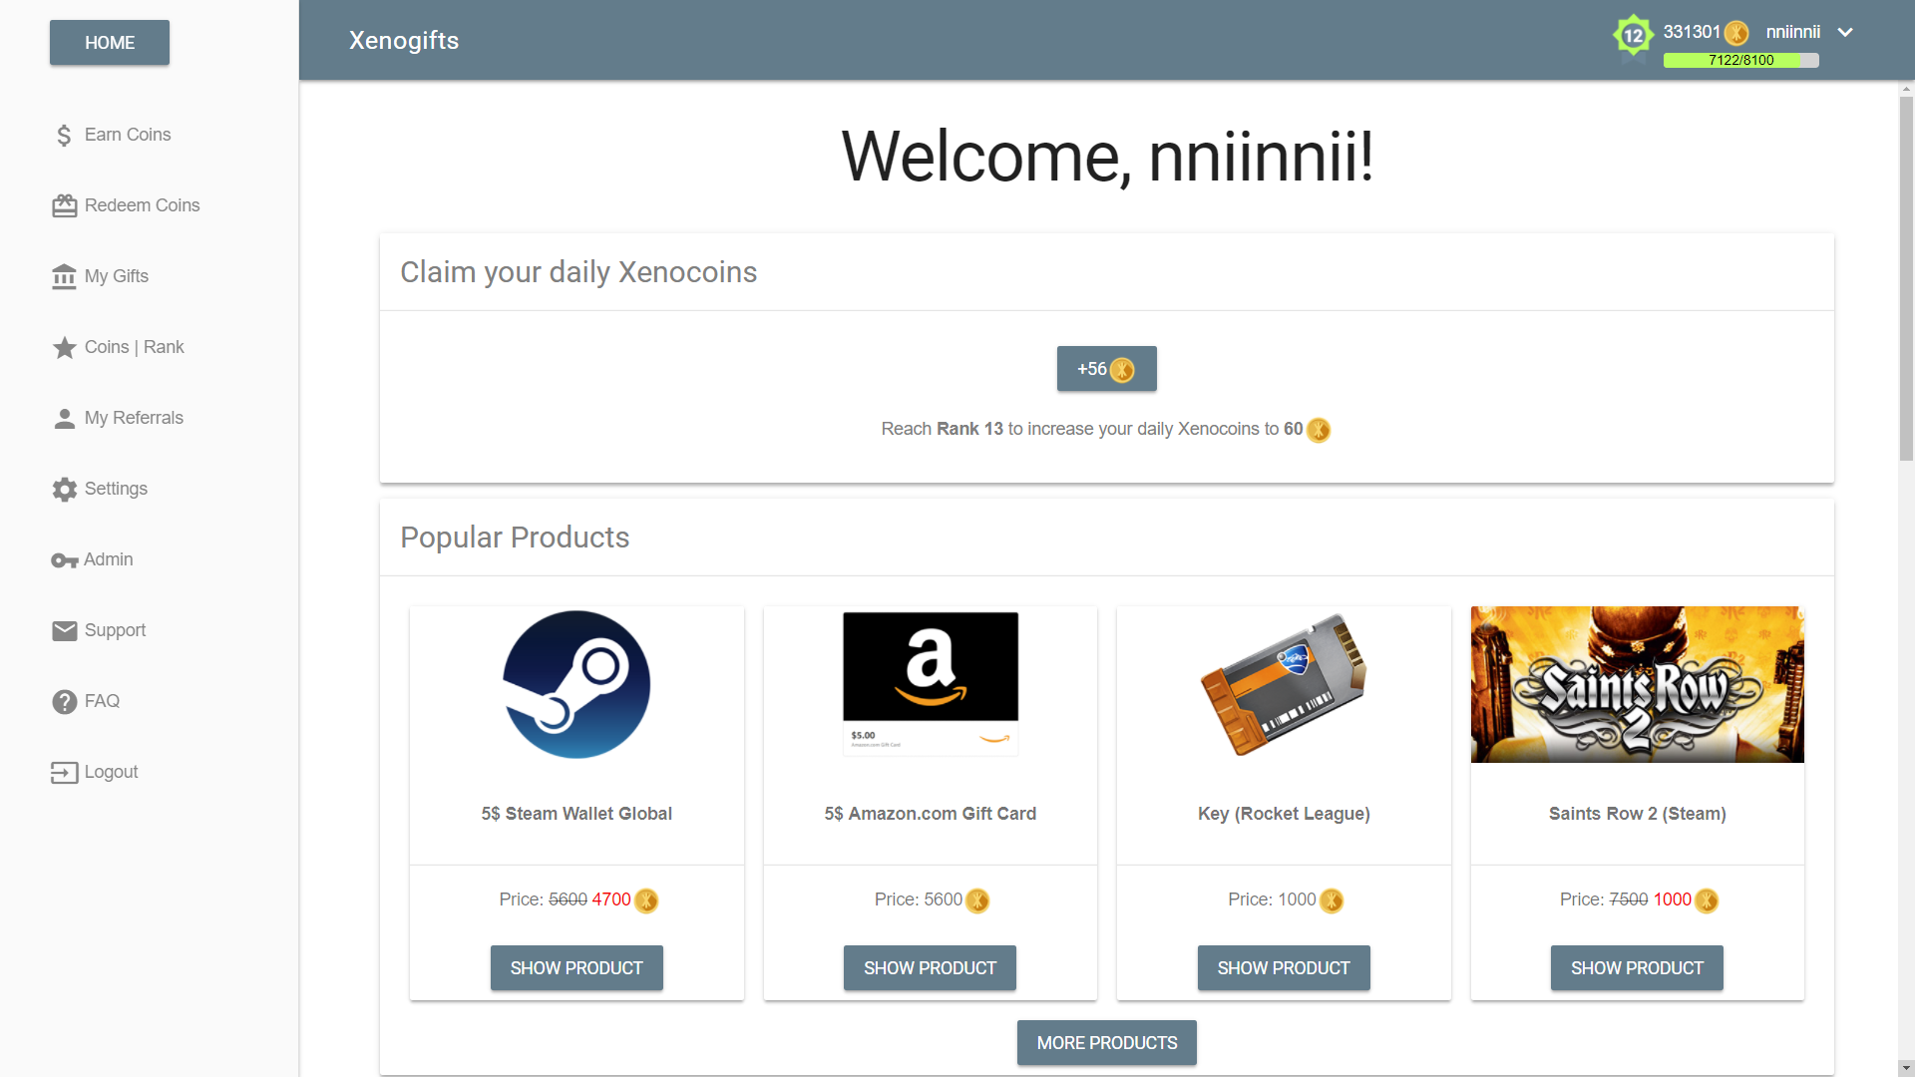Click the My Gifts bank icon
This screenshot has height=1077, width=1915.
(64, 277)
